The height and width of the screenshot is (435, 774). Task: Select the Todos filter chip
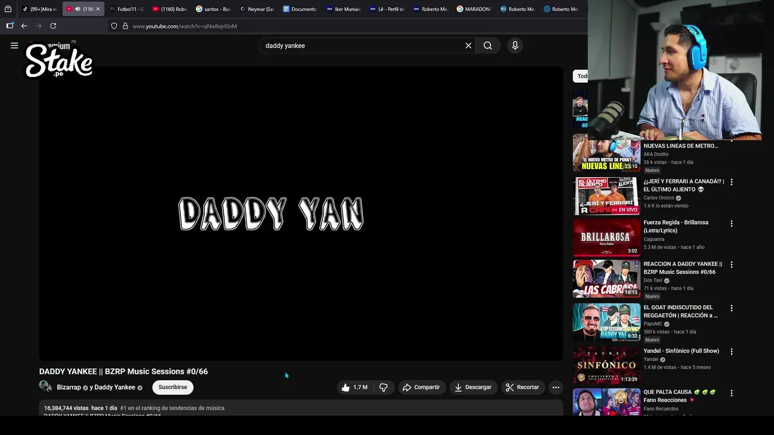tap(580, 76)
